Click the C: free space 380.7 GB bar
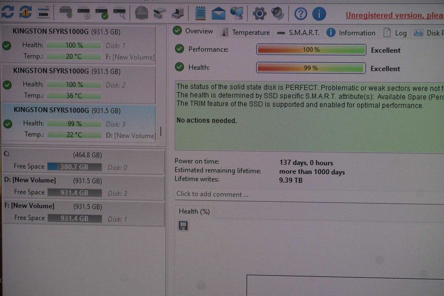 pos(75,167)
